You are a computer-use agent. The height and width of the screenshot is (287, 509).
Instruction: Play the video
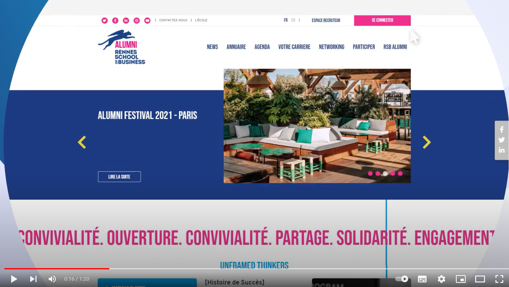(14, 279)
